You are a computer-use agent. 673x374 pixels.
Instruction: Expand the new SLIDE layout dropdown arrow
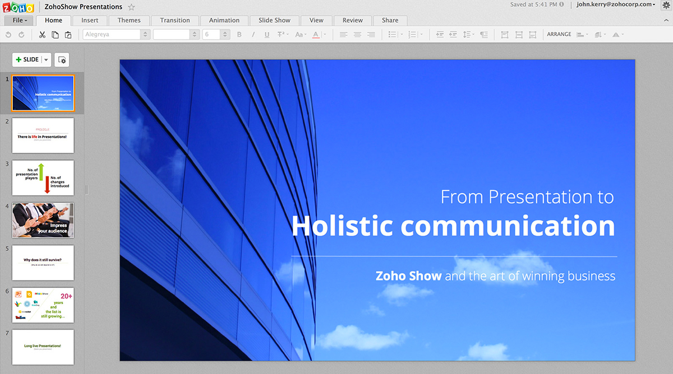(46, 59)
